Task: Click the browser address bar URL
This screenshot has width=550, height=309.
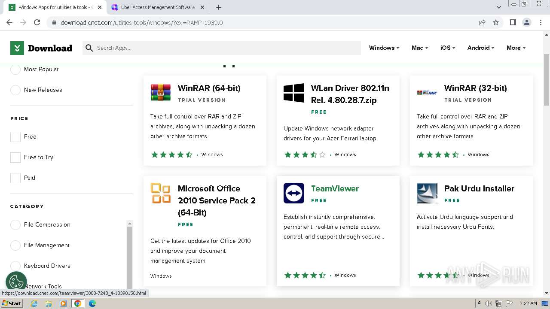Action: (x=142, y=23)
